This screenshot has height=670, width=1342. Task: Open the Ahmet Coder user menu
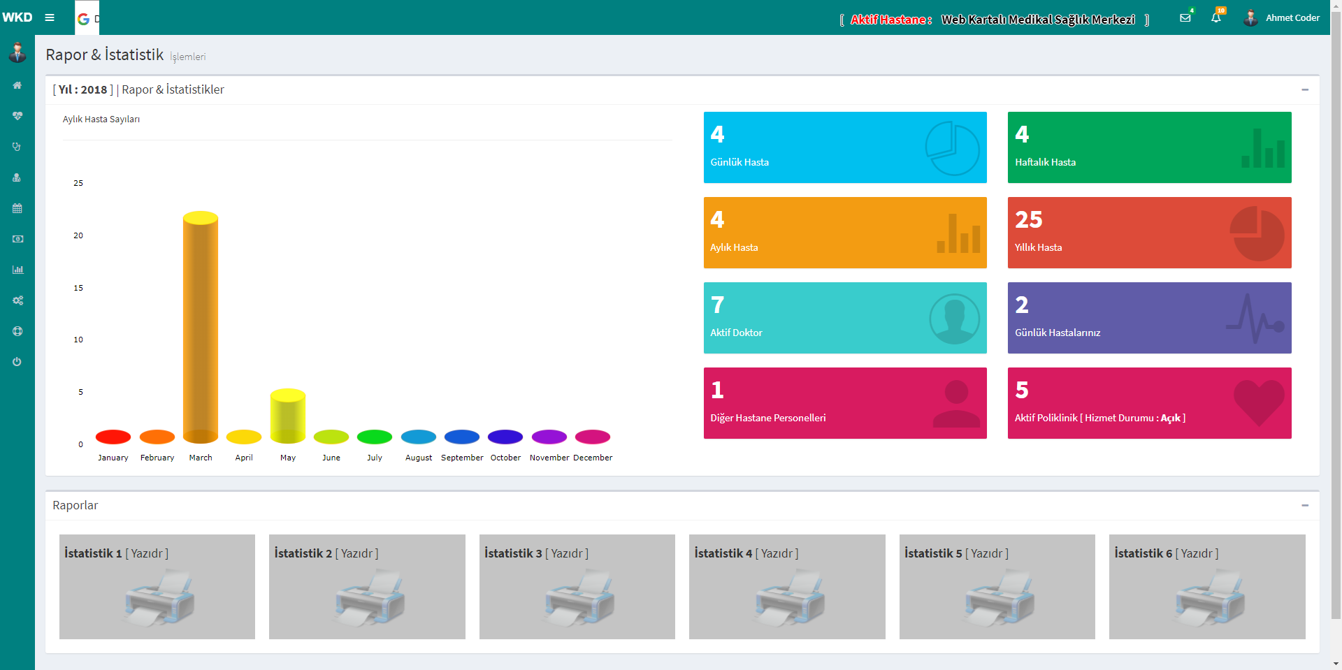1283,18
